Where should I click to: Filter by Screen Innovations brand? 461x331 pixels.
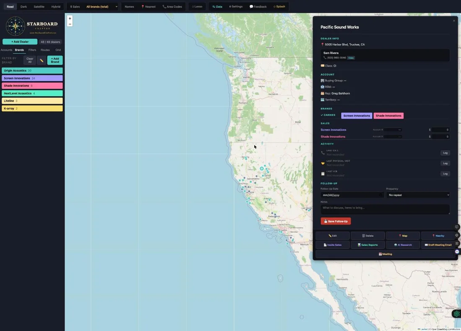tap(32, 78)
